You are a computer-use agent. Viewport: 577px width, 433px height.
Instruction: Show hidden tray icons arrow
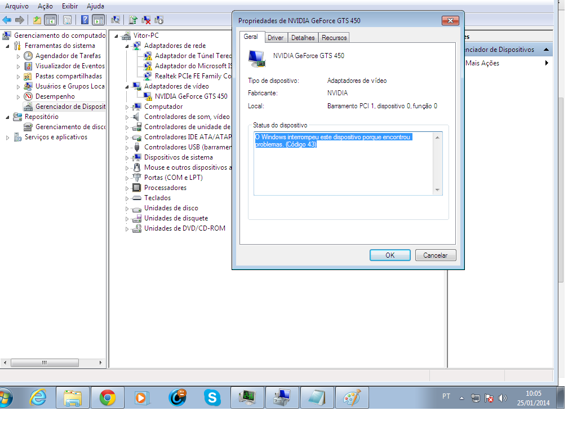(461, 398)
